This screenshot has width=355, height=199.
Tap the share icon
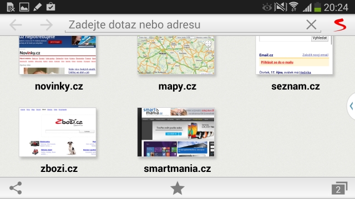click(16, 188)
